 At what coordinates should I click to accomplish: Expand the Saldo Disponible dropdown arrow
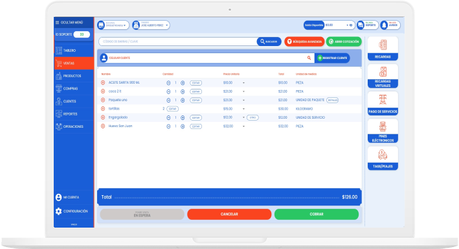(x=348, y=25)
